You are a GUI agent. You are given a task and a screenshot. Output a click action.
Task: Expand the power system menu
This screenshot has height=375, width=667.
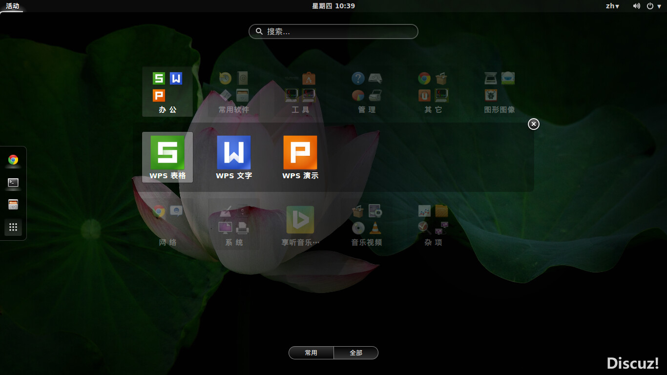653,6
